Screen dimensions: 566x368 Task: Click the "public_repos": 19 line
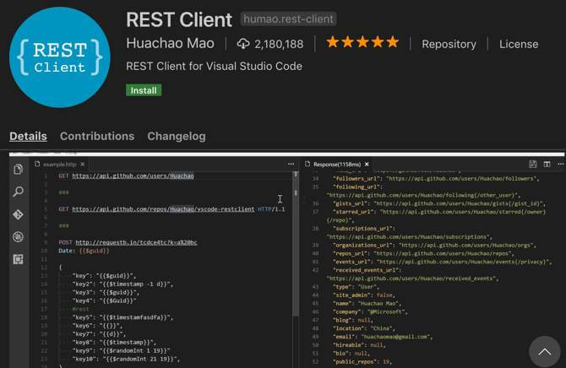362,361
